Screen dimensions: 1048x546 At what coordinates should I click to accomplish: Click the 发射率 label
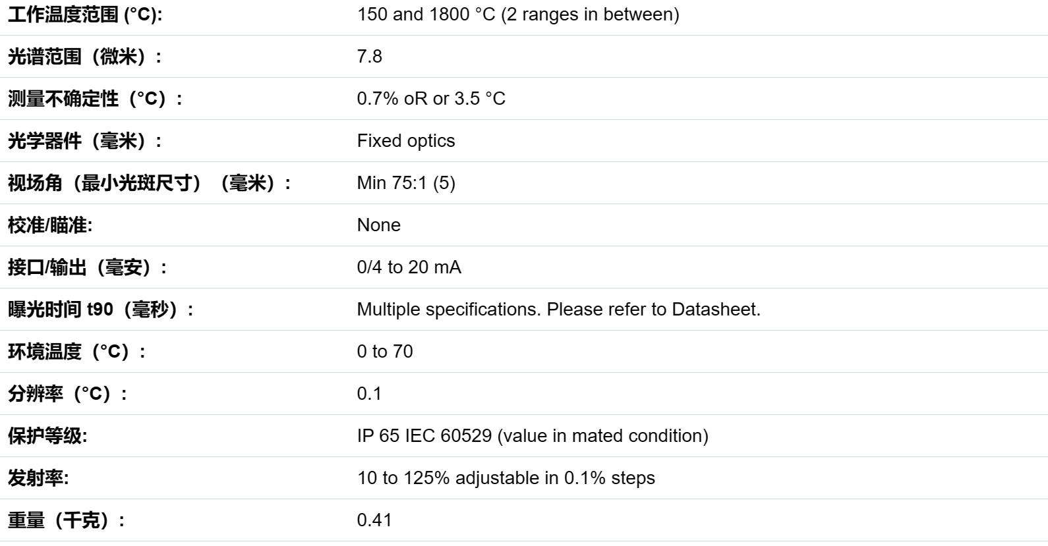tap(38, 478)
